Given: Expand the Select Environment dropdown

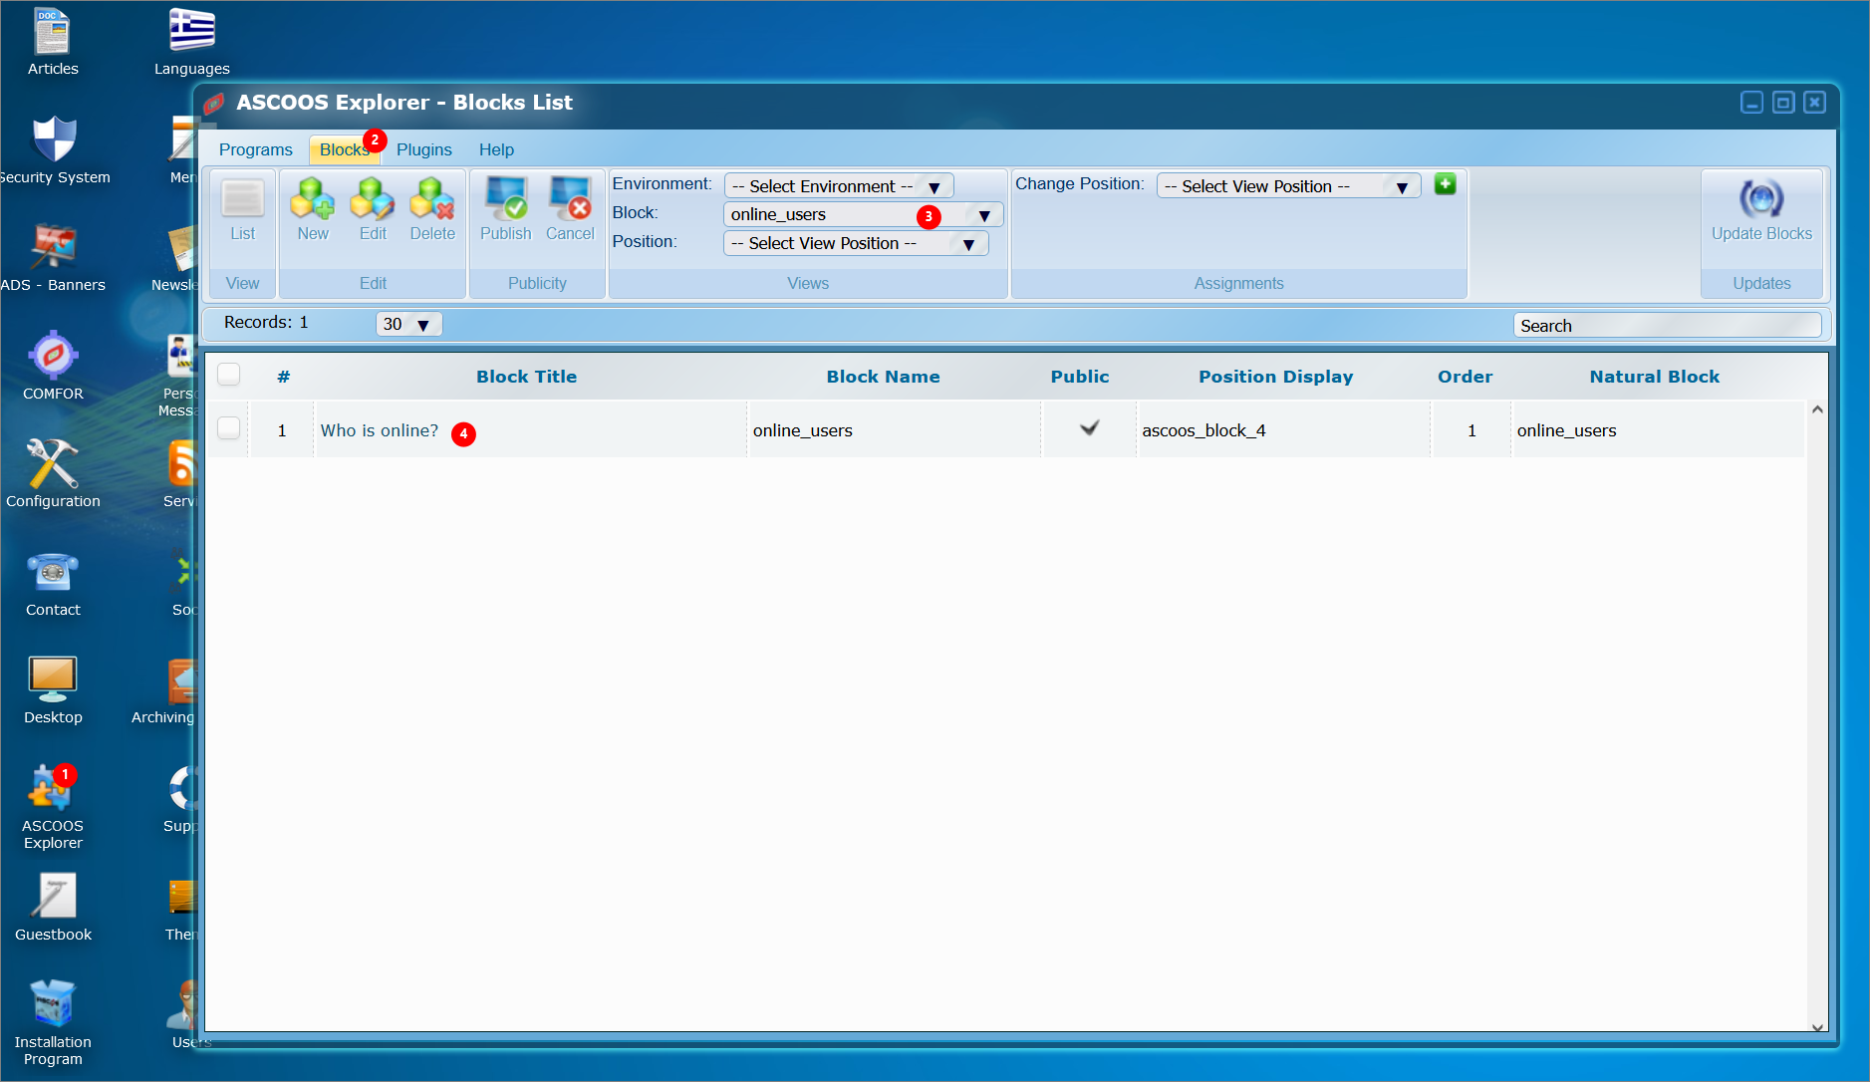Looking at the screenshot, I should [839, 186].
